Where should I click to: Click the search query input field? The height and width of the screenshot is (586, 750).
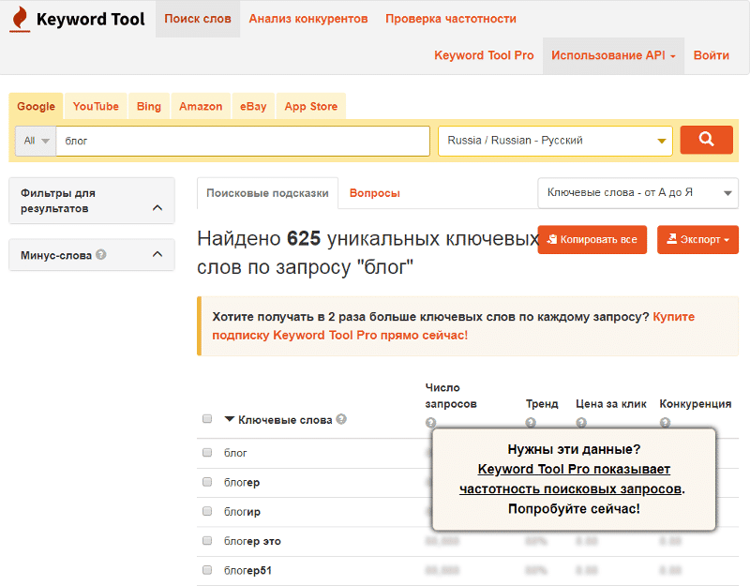point(242,141)
